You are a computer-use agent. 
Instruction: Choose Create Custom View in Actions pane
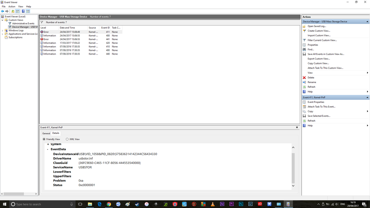pos(319,31)
